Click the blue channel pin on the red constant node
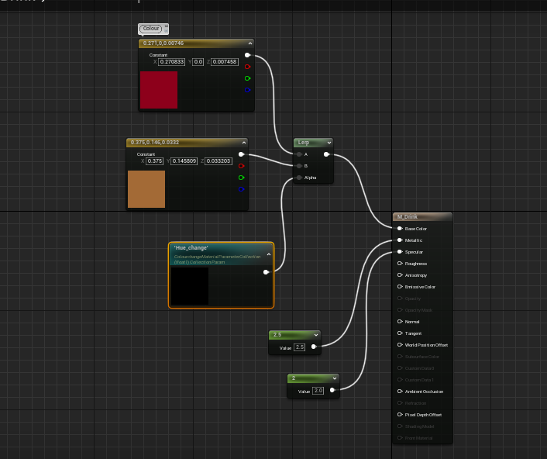The height and width of the screenshot is (459, 547). coord(247,90)
